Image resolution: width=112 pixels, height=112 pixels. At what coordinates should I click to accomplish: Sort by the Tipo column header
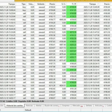(24, 4)
